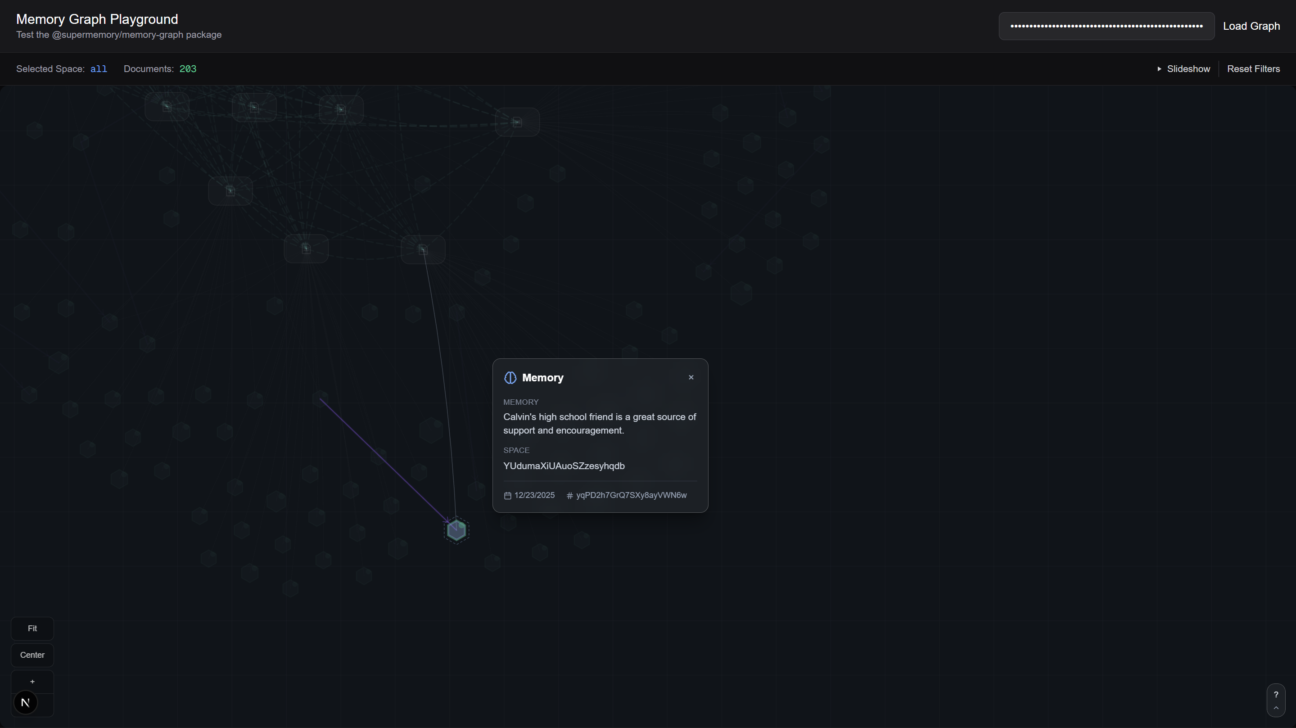Click the calendar icon beside 12/23/2025

point(508,496)
